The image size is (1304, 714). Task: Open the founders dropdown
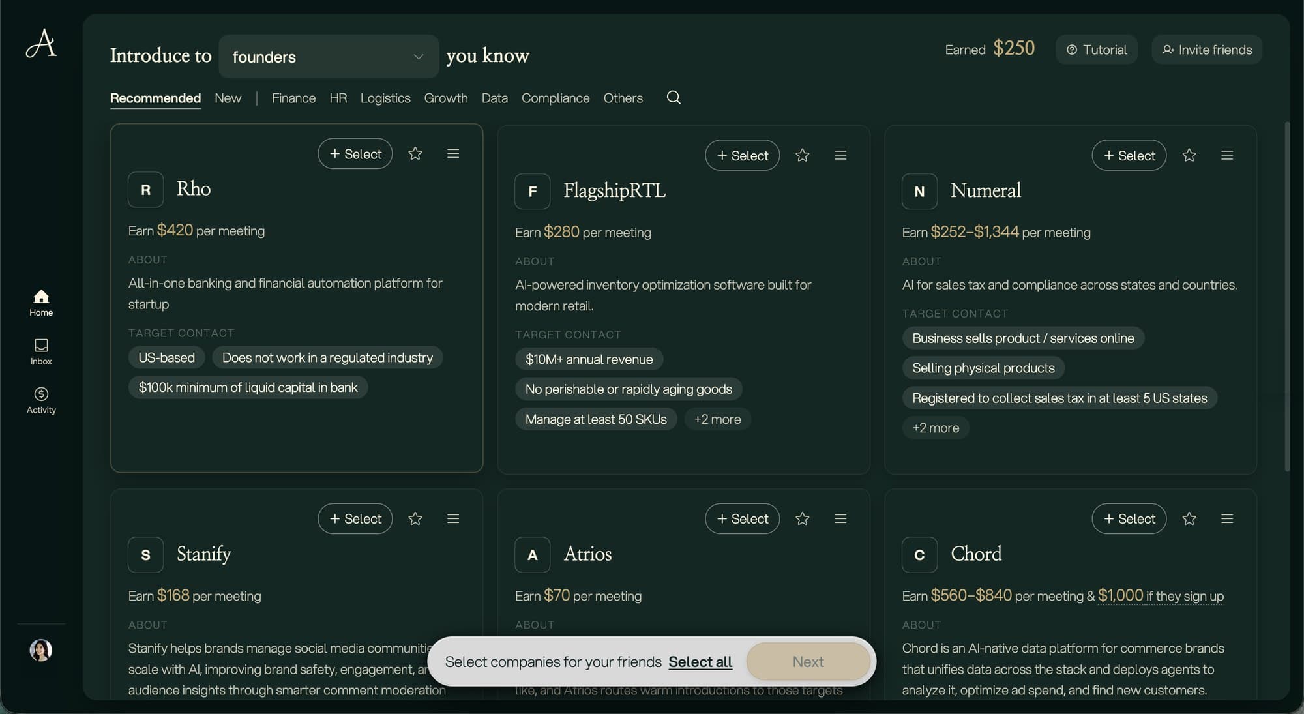[329, 57]
